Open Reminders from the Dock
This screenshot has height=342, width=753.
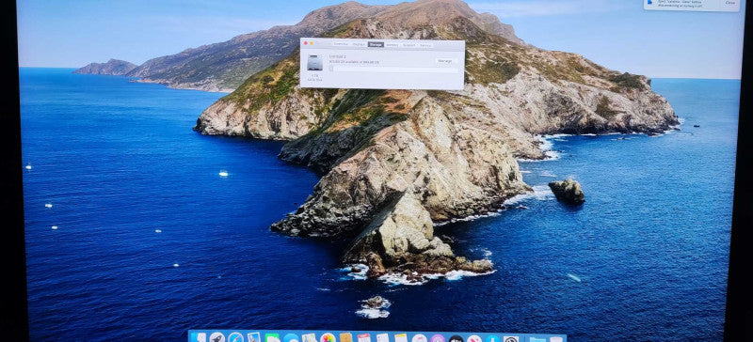point(383,338)
